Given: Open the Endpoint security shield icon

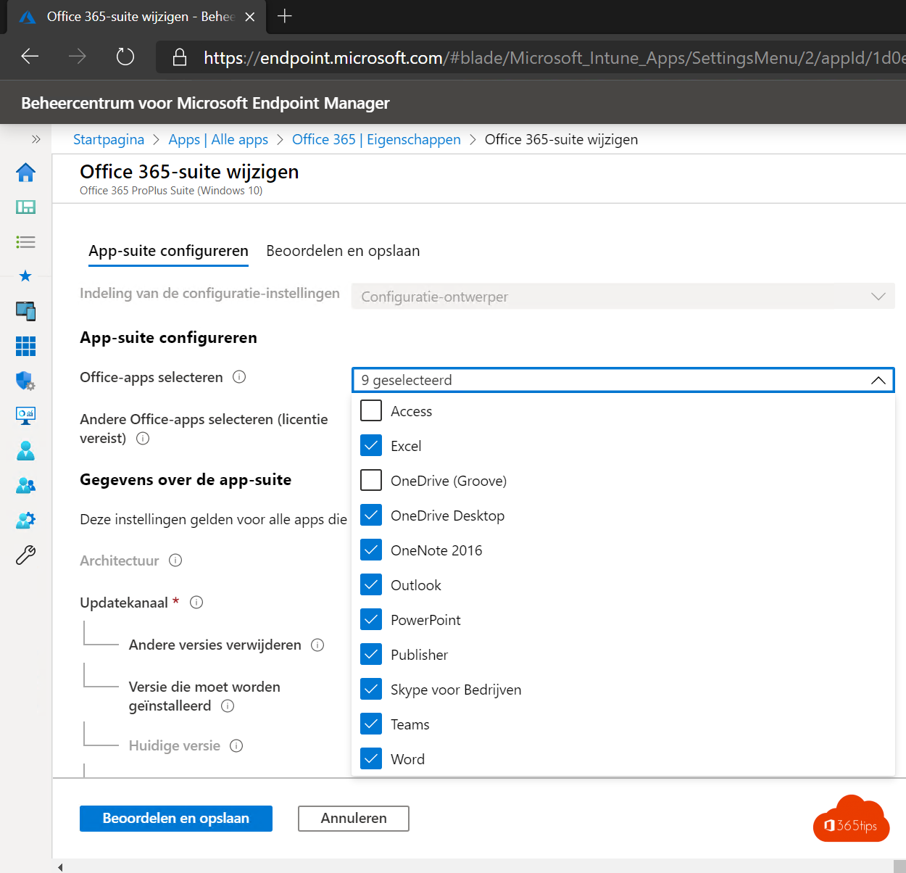Looking at the screenshot, I should [x=25, y=381].
